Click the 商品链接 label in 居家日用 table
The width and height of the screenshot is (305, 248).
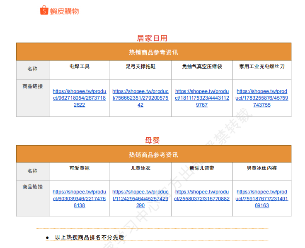point(32,86)
